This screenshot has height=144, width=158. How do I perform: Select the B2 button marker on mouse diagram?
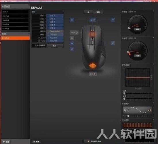point(113,20)
